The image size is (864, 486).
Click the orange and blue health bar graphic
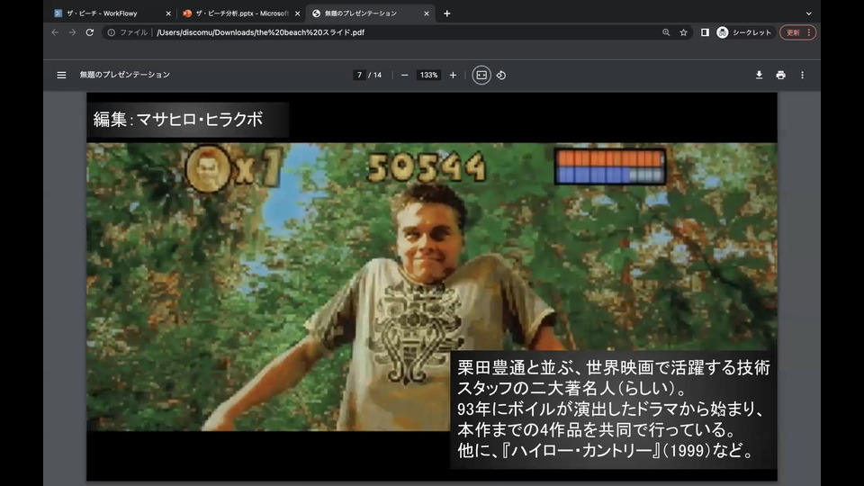(610, 166)
